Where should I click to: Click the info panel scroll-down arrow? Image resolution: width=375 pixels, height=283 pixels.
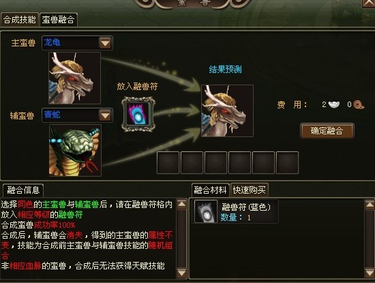click(x=181, y=273)
